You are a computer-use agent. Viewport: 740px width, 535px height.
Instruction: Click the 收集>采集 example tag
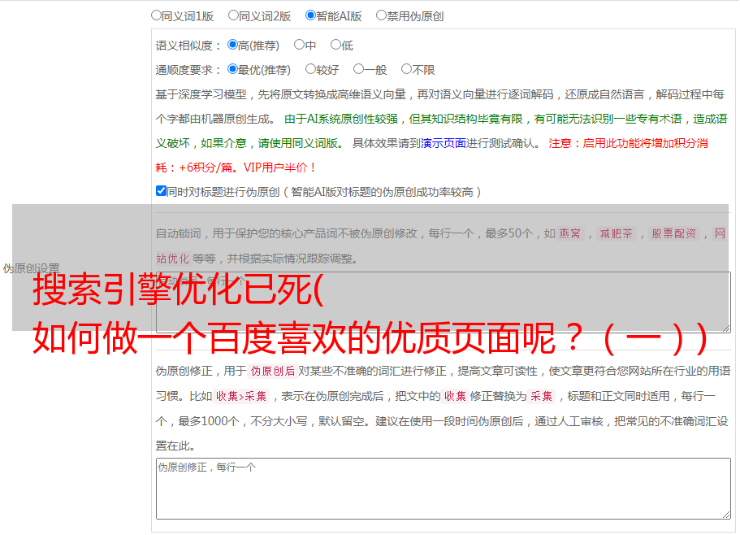tap(241, 396)
